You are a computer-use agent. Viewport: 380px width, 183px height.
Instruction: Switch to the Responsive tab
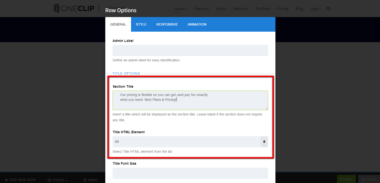tap(167, 24)
